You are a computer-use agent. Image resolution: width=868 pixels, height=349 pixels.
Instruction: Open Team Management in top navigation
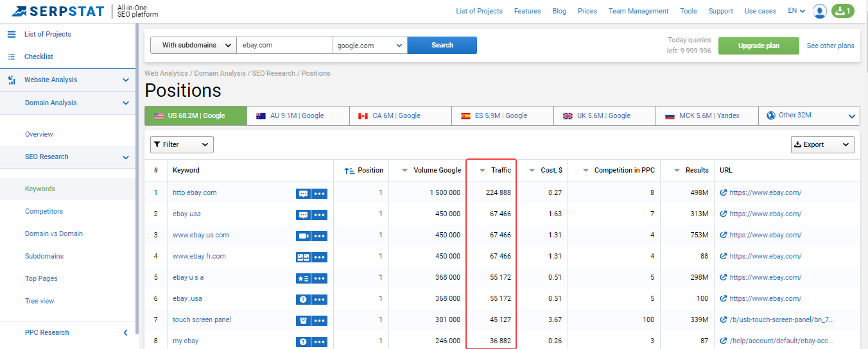639,11
